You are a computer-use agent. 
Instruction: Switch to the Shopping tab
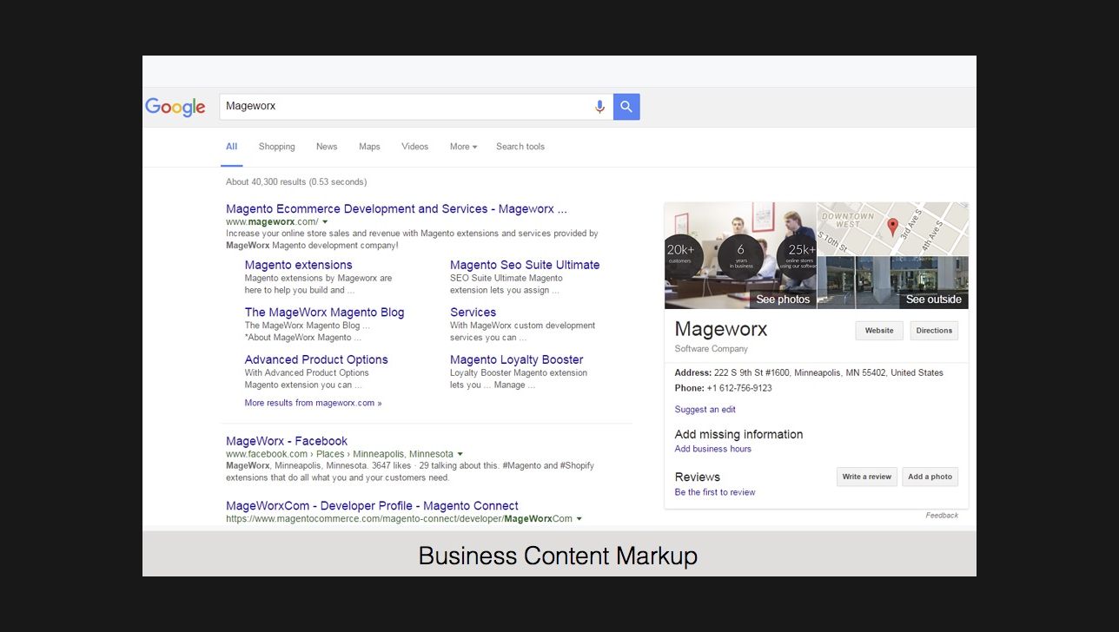276,147
